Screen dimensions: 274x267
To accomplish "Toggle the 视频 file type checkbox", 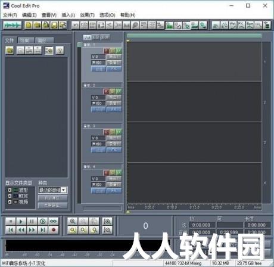I will coord(10,202).
